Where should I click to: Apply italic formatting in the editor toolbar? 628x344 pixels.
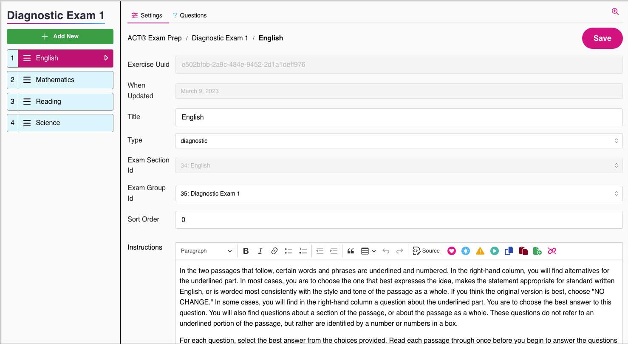pyautogui.click(x=260, y=251)
